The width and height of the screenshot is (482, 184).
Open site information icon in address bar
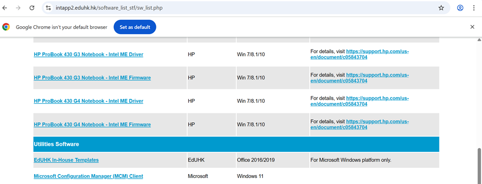48,8
